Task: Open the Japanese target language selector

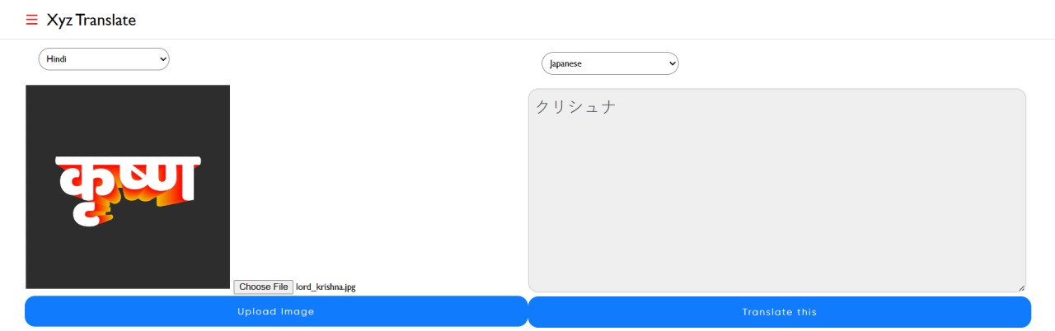Action: [x=610, y=63]
